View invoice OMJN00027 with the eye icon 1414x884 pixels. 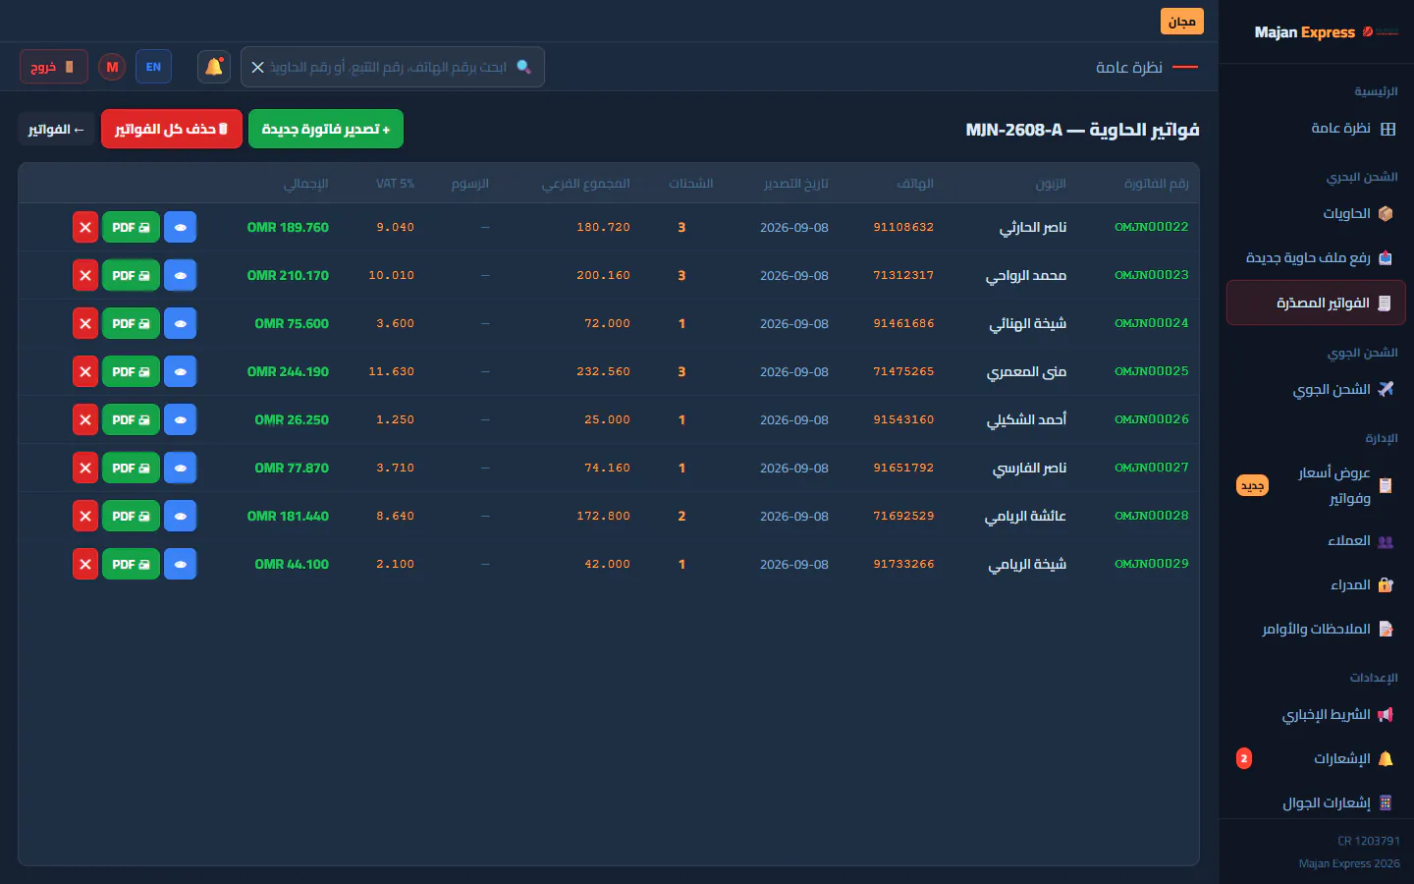(180, 468)
